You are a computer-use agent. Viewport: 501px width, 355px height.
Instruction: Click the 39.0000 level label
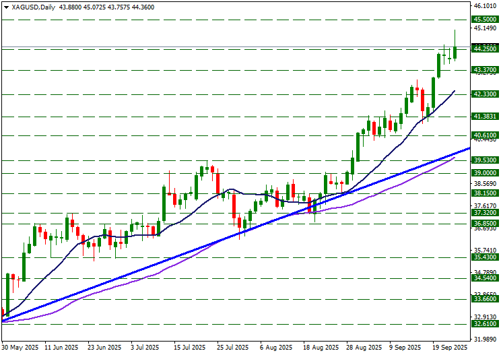[x=486, y=173]
